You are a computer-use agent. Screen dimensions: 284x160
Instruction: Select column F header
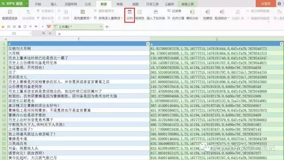click(79, 39)
